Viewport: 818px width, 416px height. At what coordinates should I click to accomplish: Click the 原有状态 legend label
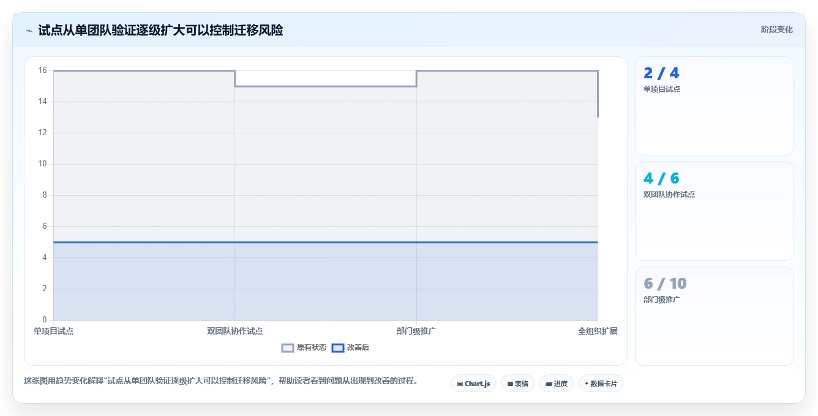(x=312, y=347)
